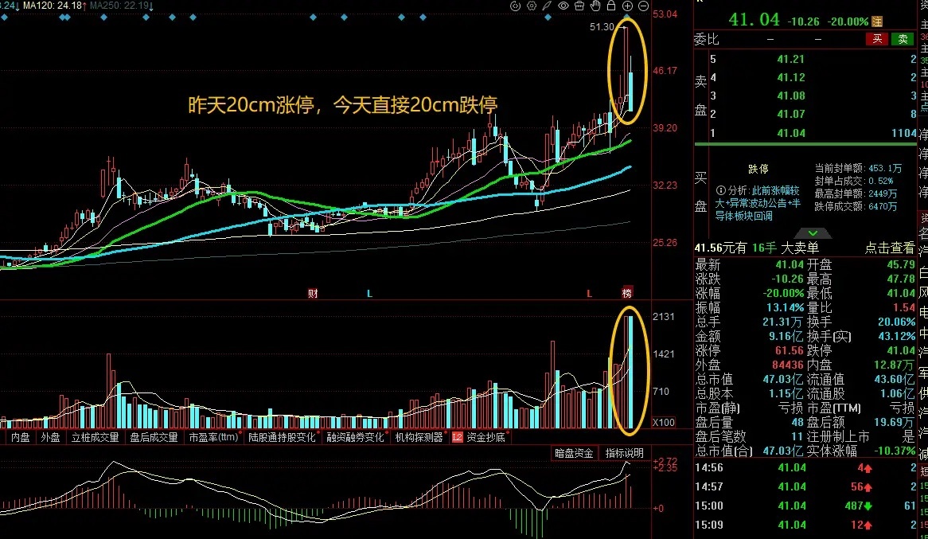This screenshot has width=928, height=539.
Task: Click the info icon before 分析
Action: click(720, 191)
